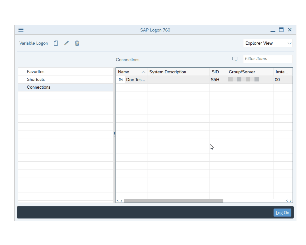The image size is (306, 245).
Task: Click the Doc Test connection entry icon
Action: coord(121,80)
